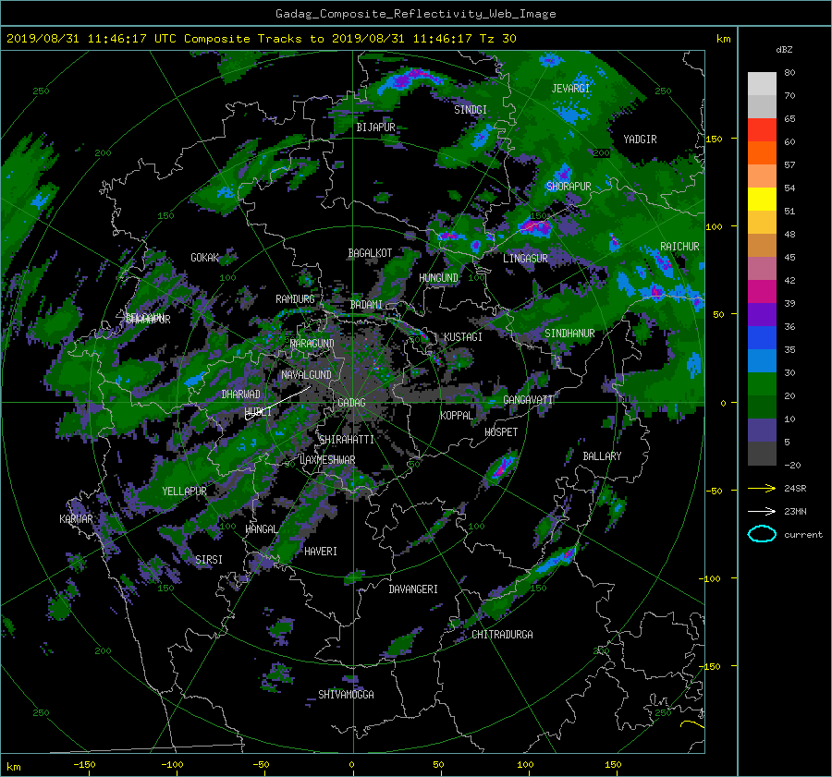The image size is (832, 777).
Task: Select the yellow 51-54 dBZ color swatch
Action: click(762, 200)
